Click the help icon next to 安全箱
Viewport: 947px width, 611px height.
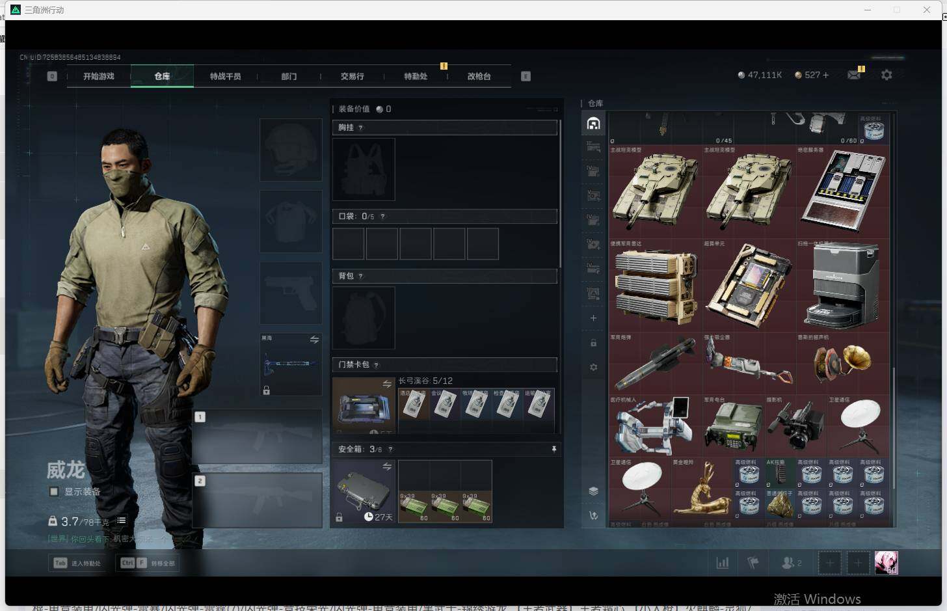[x=390, y=450]
